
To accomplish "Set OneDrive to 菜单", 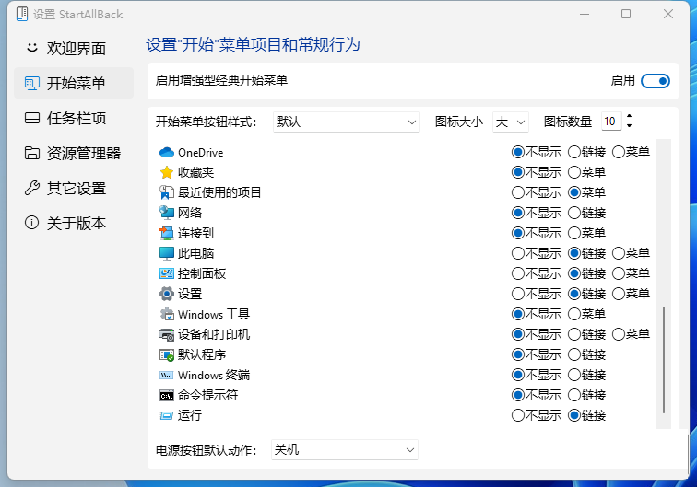I will [x=631, y=152].
